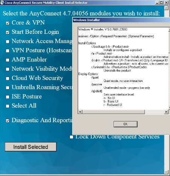170x176 pixels.
Task: Click the '/quiet' option text
Action: (95, 77)
